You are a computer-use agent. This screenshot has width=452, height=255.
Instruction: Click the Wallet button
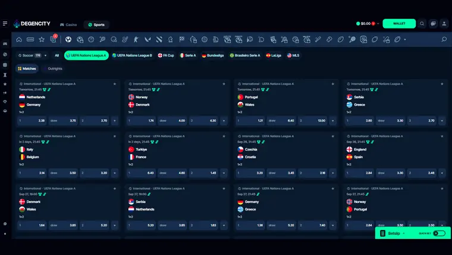pos(399,24)
